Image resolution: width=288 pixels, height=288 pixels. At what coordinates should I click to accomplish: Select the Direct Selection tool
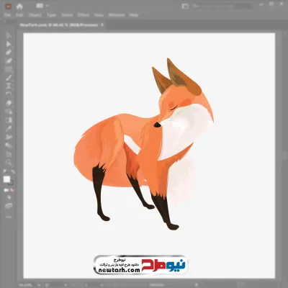(x=9, y=44)
